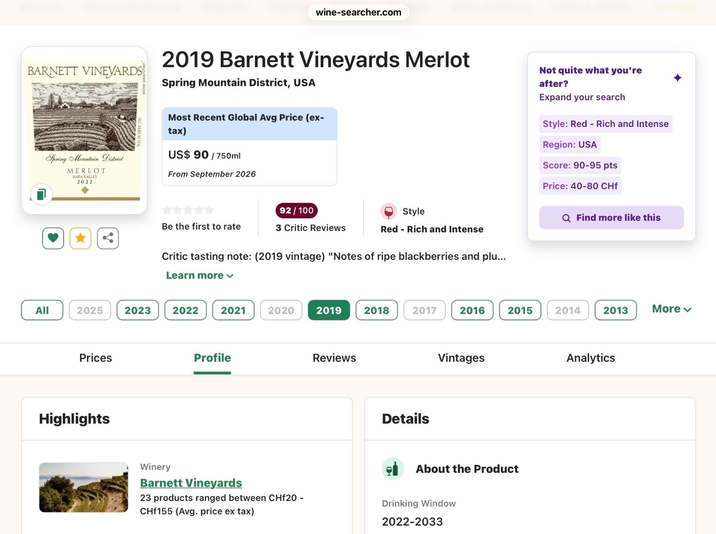The width and height of the screenshot is (716, 534).
Task: Open the winery vineyard thumbnail photo
Action: point(84,487)
